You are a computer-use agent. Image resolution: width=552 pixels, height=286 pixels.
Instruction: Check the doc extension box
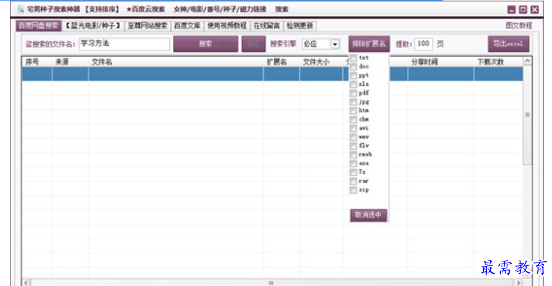tap(353, 66)
